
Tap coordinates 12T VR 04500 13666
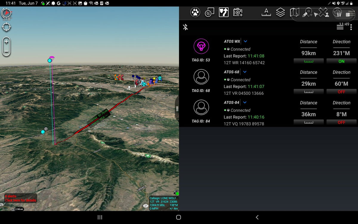tap(244, 93)
